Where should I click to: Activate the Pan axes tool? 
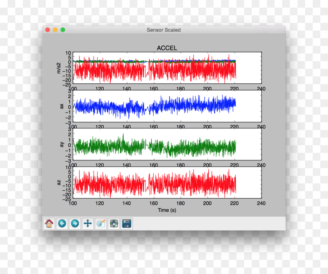(88, 224)
